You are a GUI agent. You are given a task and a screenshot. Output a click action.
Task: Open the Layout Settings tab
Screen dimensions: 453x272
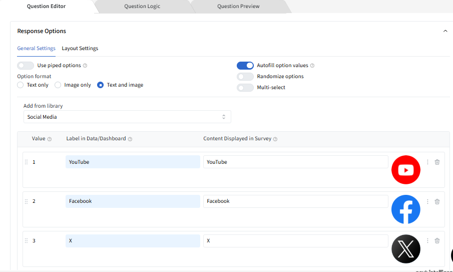click(80, 49)
